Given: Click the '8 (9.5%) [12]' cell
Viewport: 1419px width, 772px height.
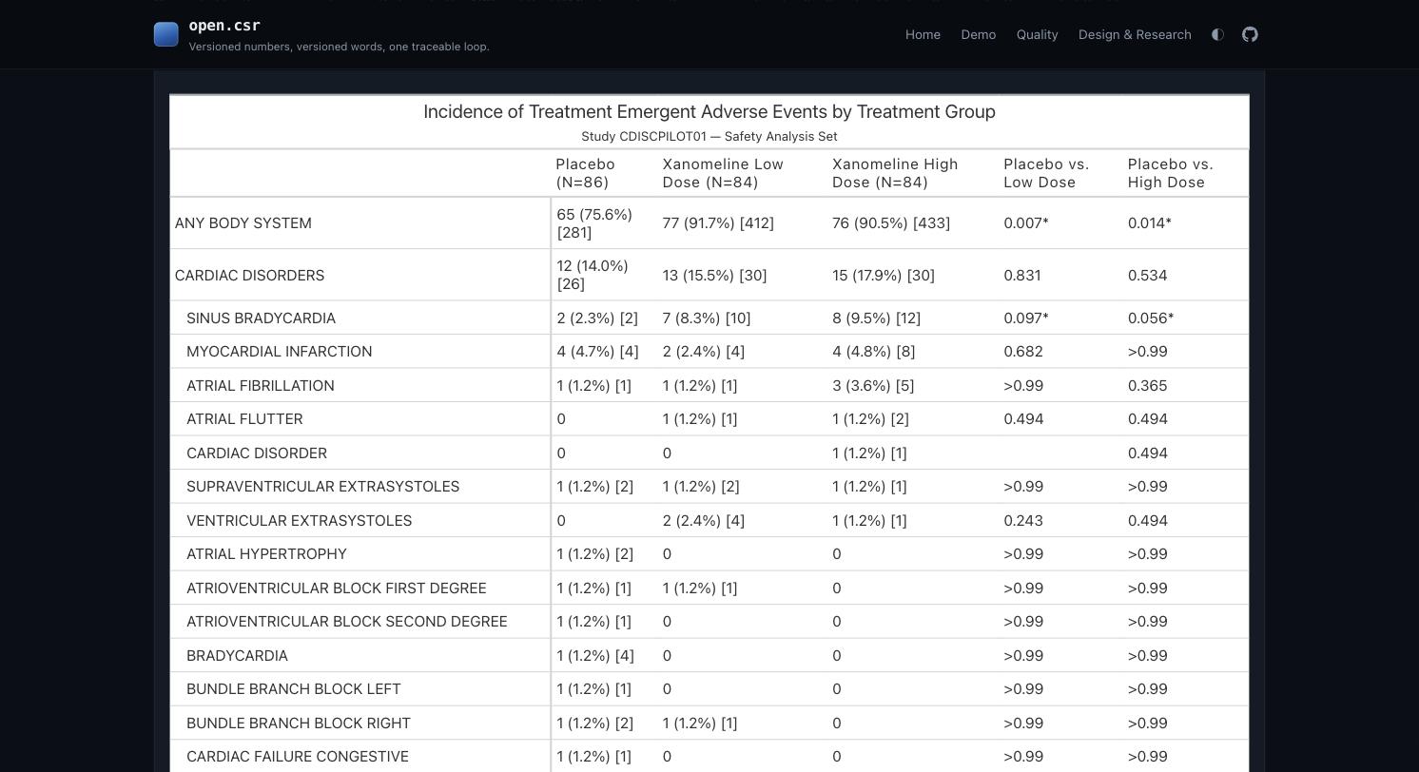Looking at the screenshot, I should click(x=877, y=318).
